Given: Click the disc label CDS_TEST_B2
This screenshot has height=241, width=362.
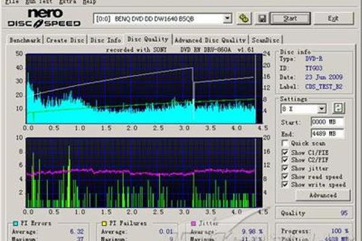Looking at the screenshot, I should [x=323, y=87].
